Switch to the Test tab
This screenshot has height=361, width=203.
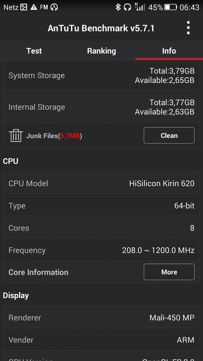(x=34, y=51)
